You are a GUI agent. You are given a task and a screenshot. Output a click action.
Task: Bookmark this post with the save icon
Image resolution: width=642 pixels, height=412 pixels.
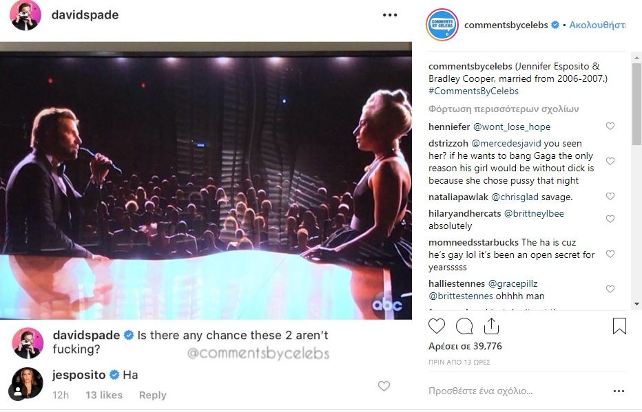click(x=619, y=325)
